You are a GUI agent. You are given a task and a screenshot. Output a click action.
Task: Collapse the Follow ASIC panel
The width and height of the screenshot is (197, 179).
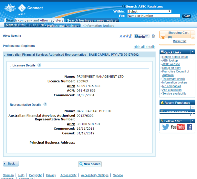(x=192, y=121)
